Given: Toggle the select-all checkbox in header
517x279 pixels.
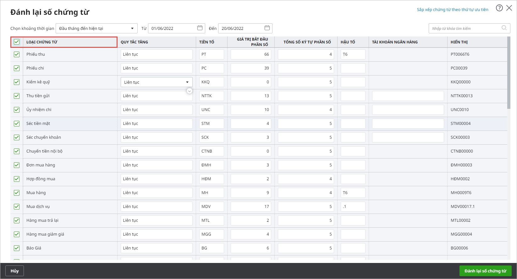Looking at the screenshot, I should coord(17,42).
